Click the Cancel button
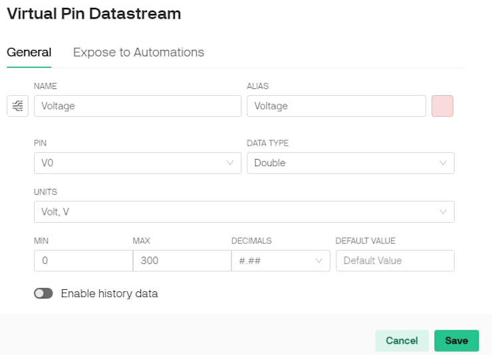 coord(402,340)
